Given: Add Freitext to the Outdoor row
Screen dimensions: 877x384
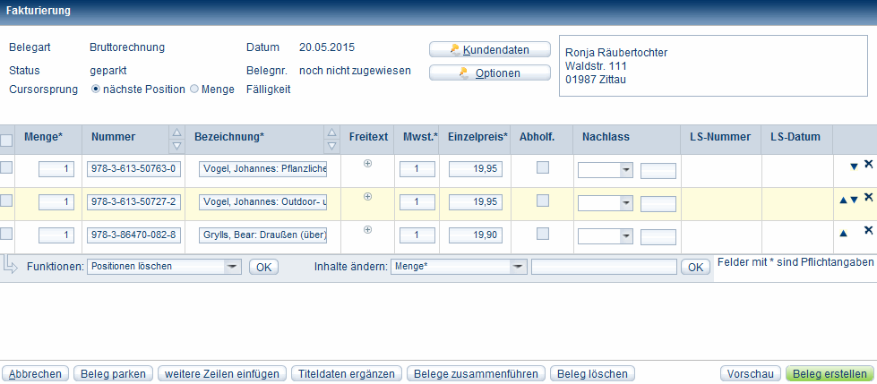Looking at the screenshot, I should [367, 196].
